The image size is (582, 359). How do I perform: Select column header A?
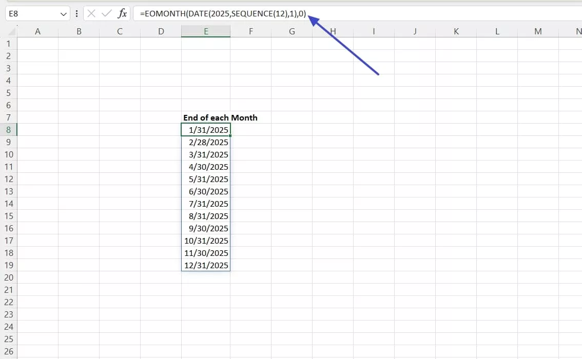(37, 31)
